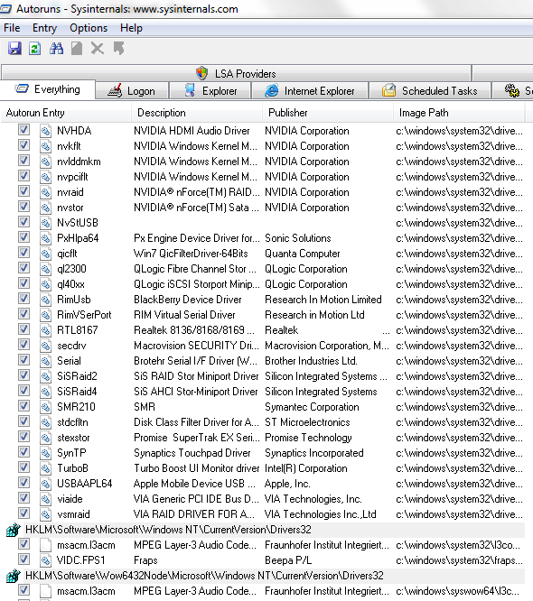Open the File menu

tap(12, 28)
